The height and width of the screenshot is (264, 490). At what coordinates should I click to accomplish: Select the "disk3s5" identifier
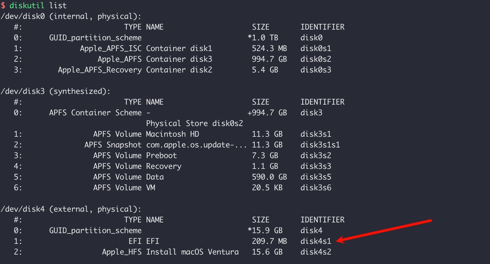pyautogui.click(x=316, y=177)
